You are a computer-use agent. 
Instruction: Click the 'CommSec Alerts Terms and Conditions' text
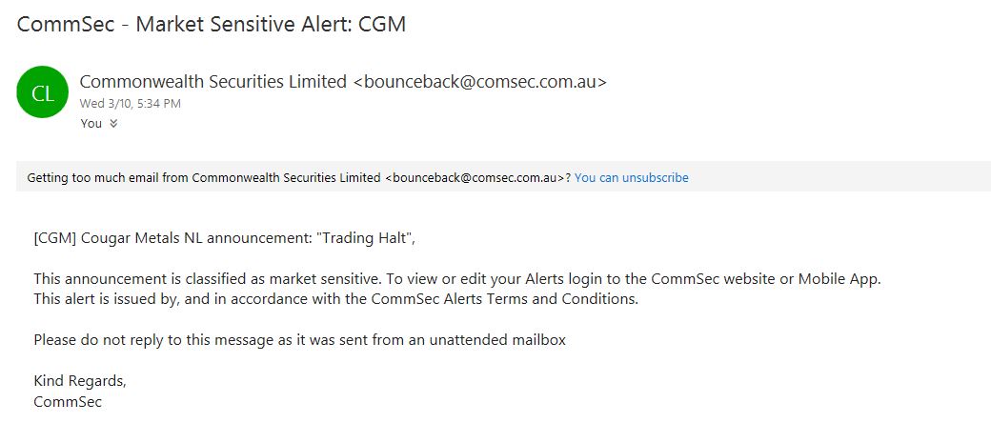[505, 299]
